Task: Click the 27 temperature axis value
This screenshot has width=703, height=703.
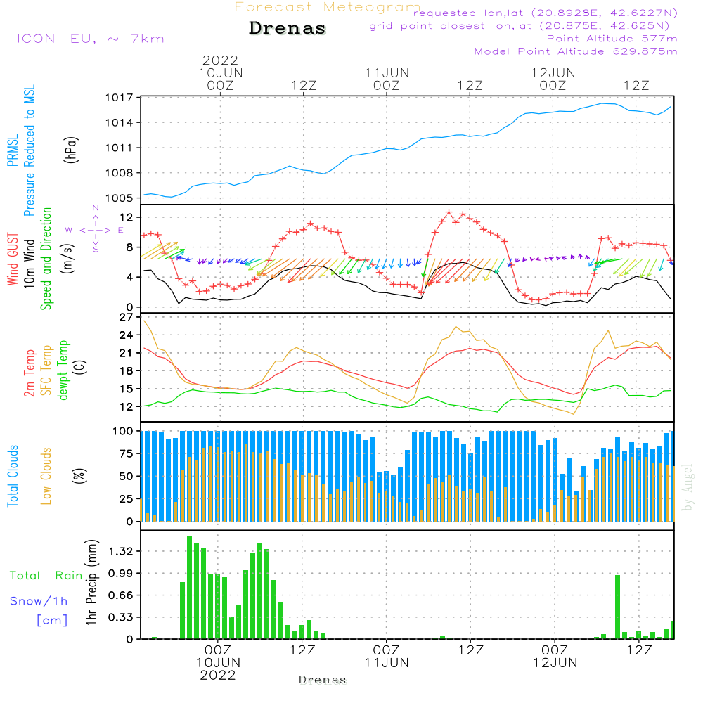Action: click(127, 318)
